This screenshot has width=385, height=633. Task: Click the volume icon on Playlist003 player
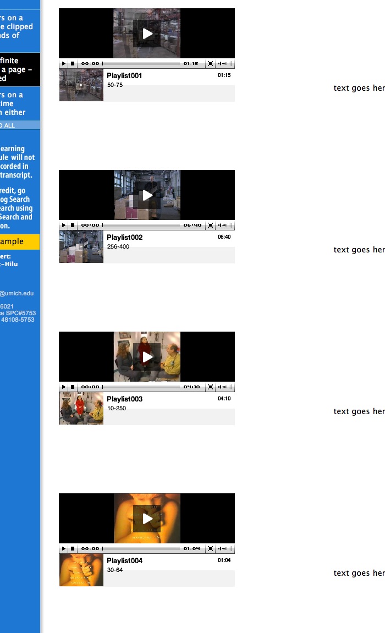tap(226, 387)
